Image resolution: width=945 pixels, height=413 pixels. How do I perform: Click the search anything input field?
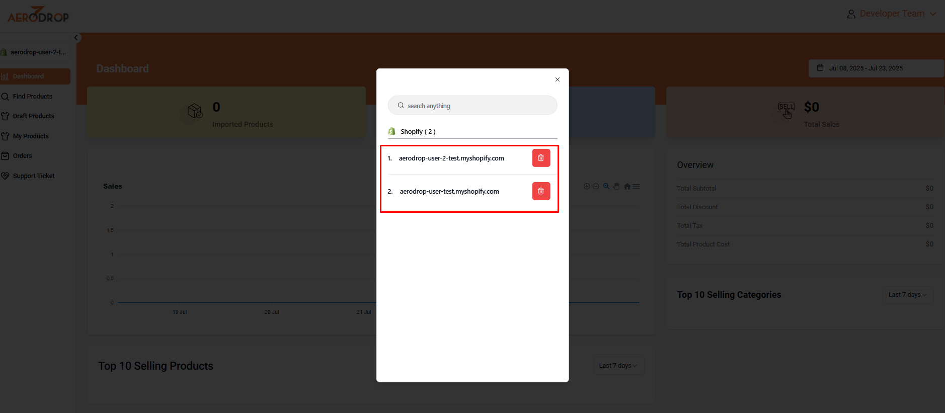pos(472,106)
